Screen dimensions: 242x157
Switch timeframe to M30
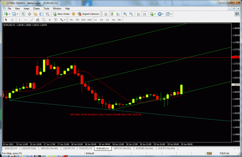click(89, 20)
